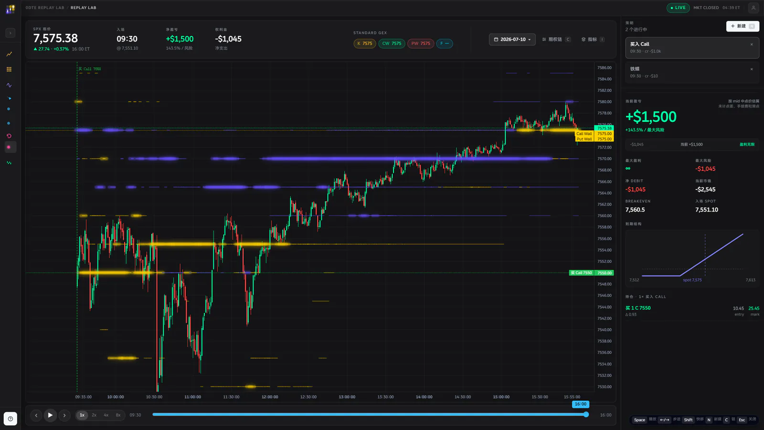The height and width of the screenshot is (430, 764).
Task: Select the 铁蝶 strategy card
Action: (x=692, y=73)
